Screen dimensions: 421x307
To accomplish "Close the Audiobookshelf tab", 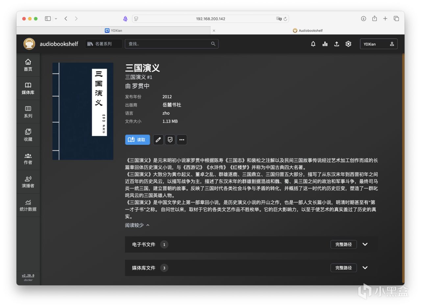I will click(214, 31).
